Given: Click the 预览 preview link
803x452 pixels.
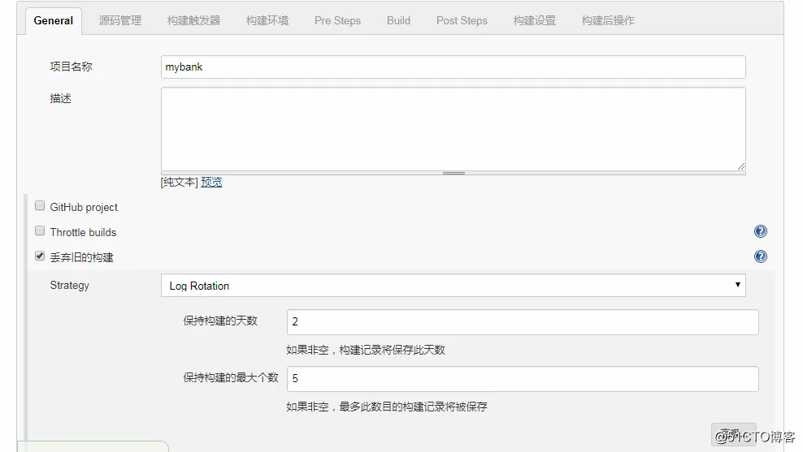Looking at the screenshot, I should point(211,182).
